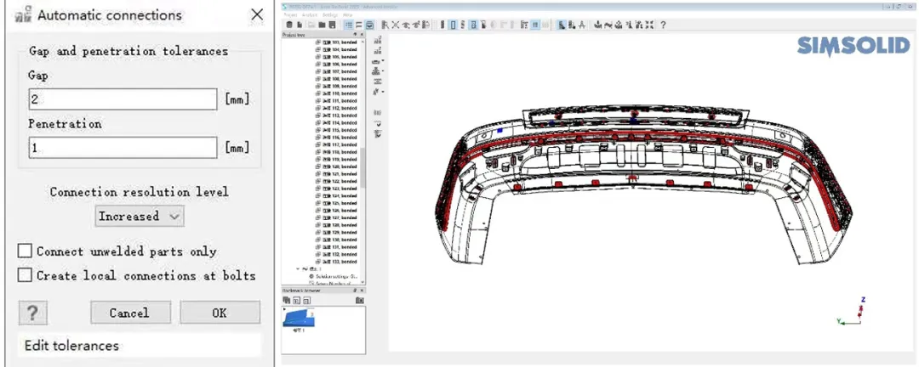
Task: Click the first database icon in main toolbar
Action: 287,25
